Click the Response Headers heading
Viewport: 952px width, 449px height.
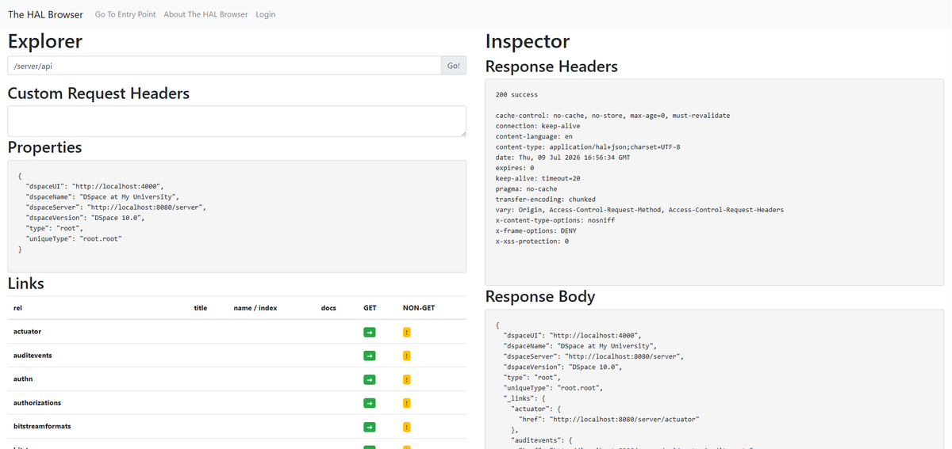[x=551, y=67]
